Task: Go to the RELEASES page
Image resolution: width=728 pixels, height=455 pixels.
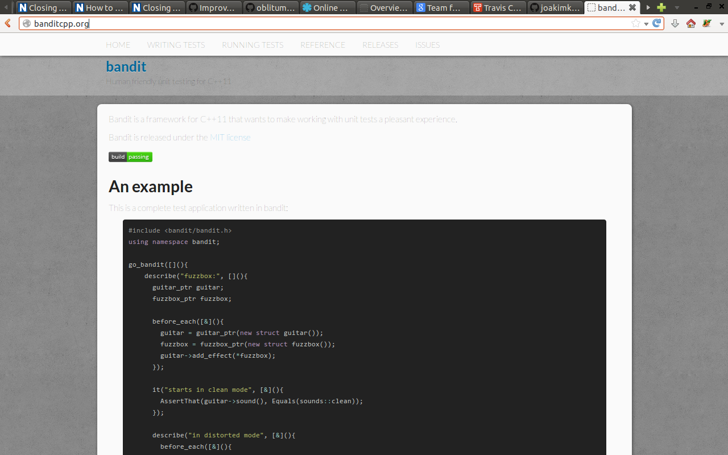Action: [380, 45]
